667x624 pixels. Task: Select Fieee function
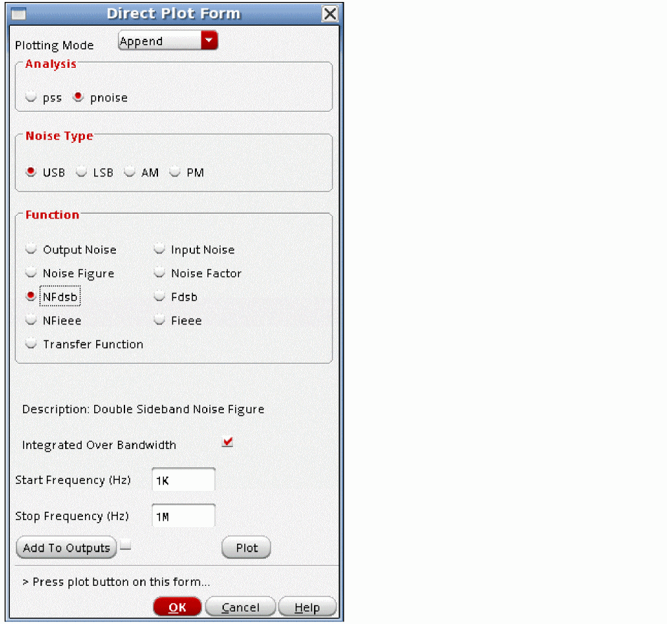[159, 320]
